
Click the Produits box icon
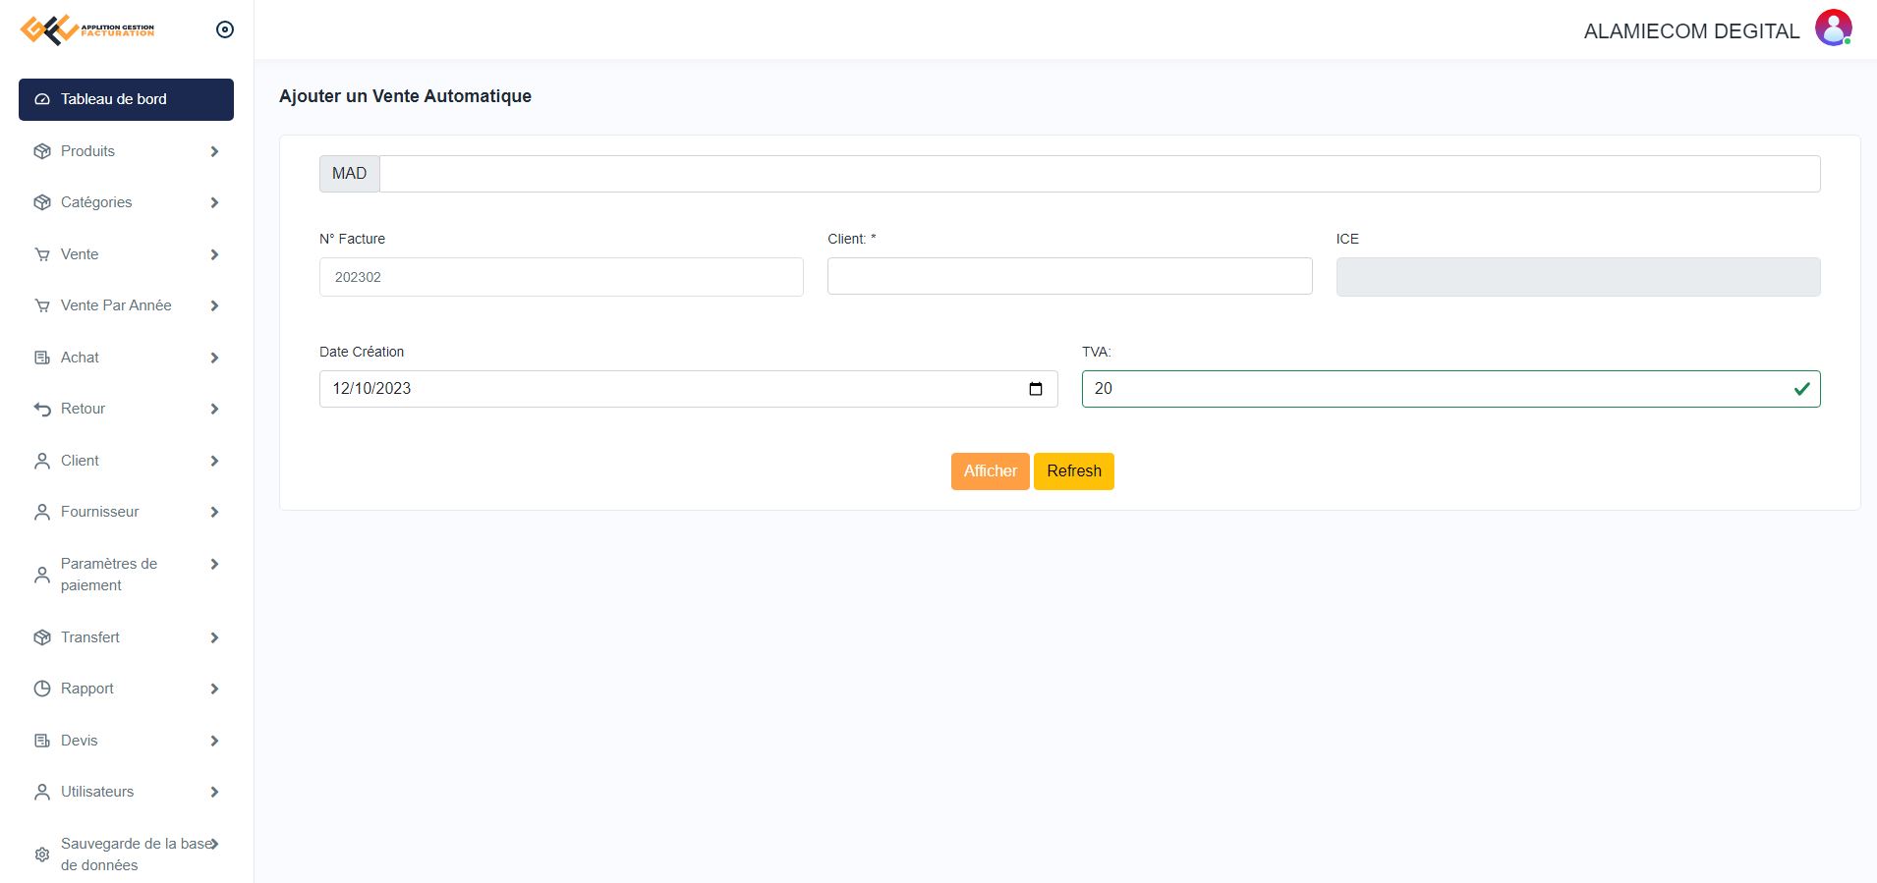(x=42, y=151)
